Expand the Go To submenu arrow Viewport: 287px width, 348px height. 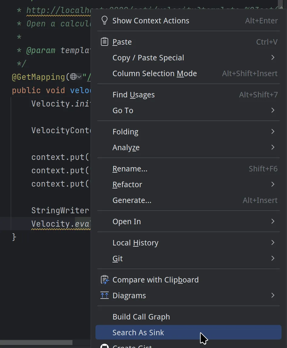click(x=273, y=110)
